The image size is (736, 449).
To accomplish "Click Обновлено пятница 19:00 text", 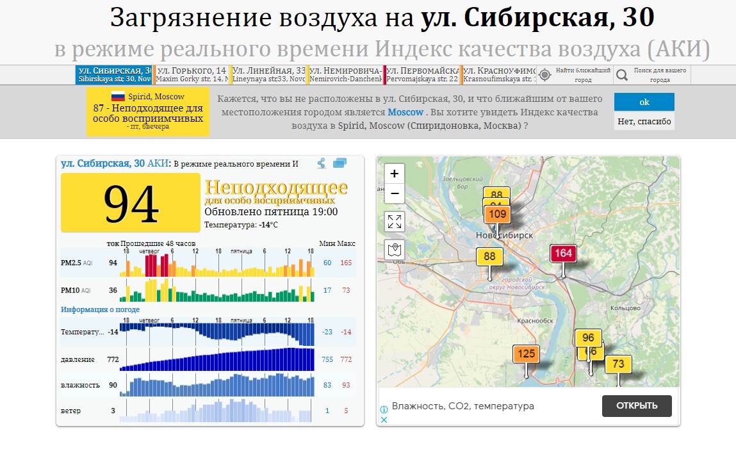I will pos(271,211).
